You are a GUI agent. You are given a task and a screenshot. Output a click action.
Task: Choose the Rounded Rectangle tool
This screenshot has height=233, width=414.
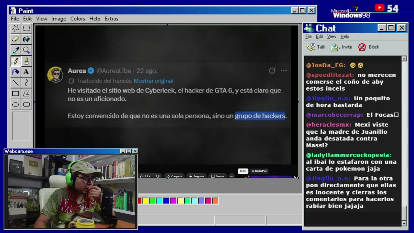(x=27, y=105)
